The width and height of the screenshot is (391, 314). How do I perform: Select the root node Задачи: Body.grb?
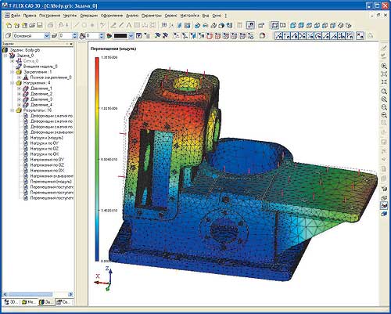tap(24, 50)
